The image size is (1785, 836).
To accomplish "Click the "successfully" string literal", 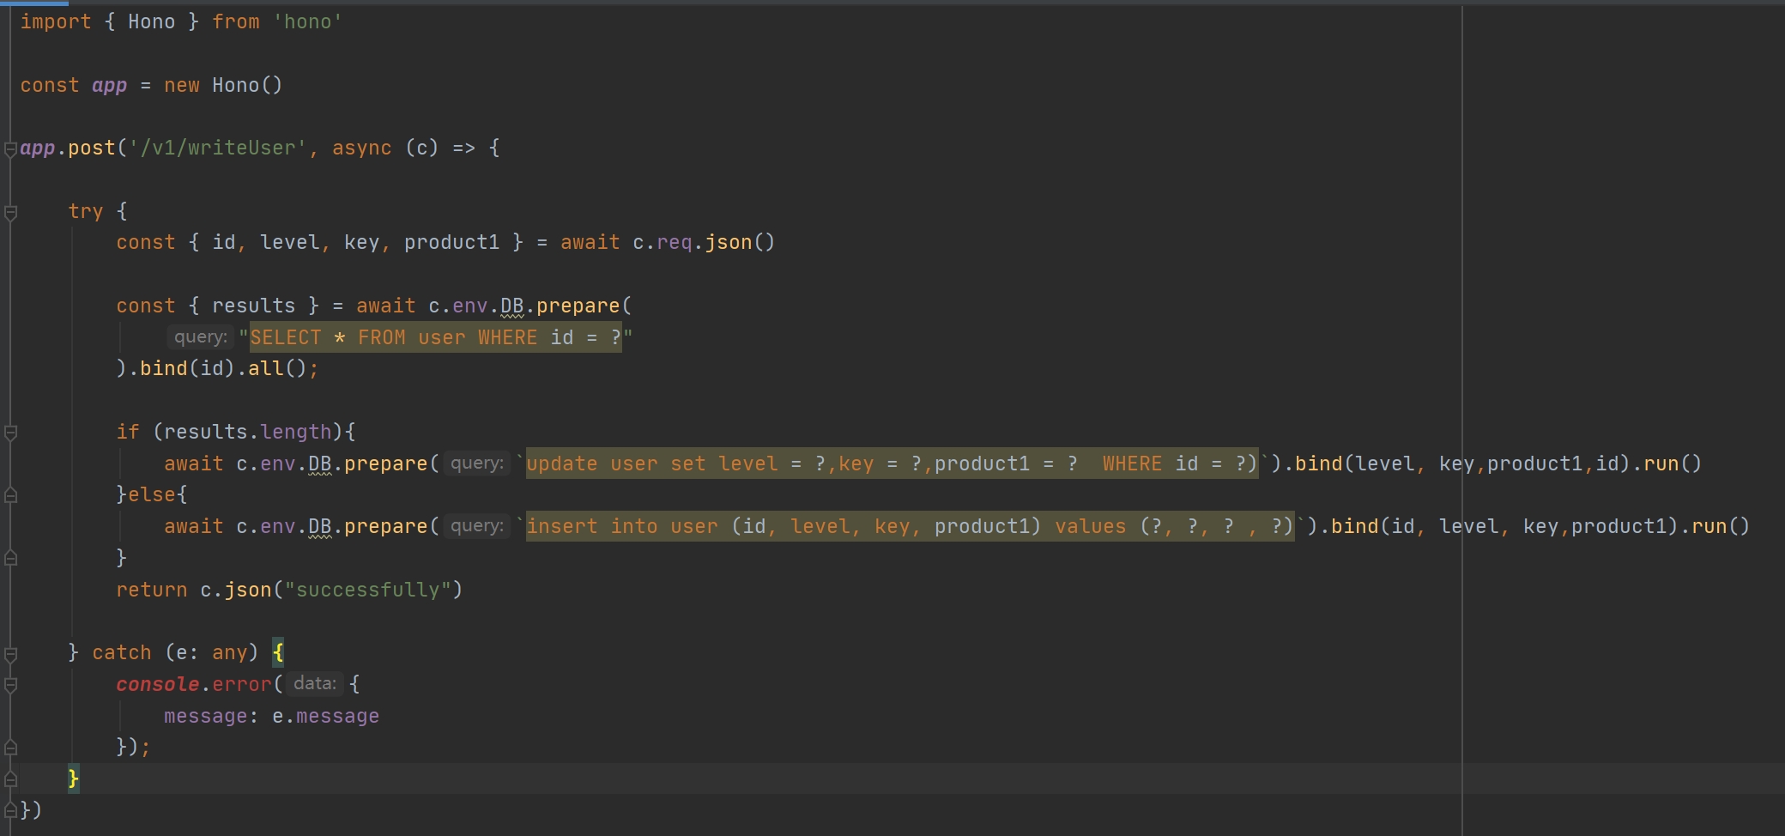I will [367, 590].
